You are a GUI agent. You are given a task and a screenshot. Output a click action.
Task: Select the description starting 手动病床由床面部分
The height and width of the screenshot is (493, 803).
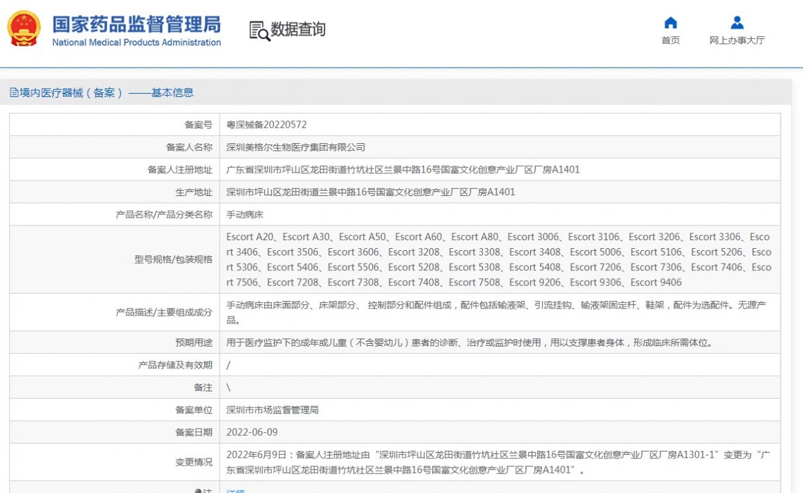tap(497, 312)
